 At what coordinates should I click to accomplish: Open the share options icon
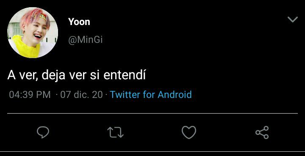pos(262,132)
